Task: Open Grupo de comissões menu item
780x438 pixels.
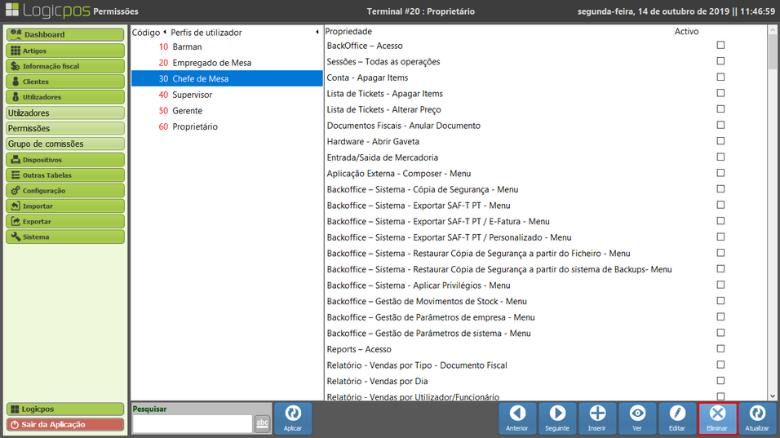Action: (65, 144)
